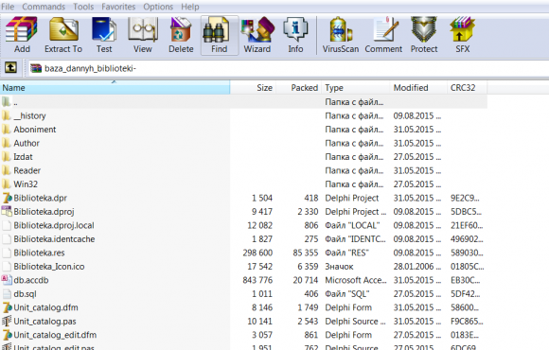The image size is (549, 350).
Task: Click the Add archive toolbar icon
Action: (22, 35)
